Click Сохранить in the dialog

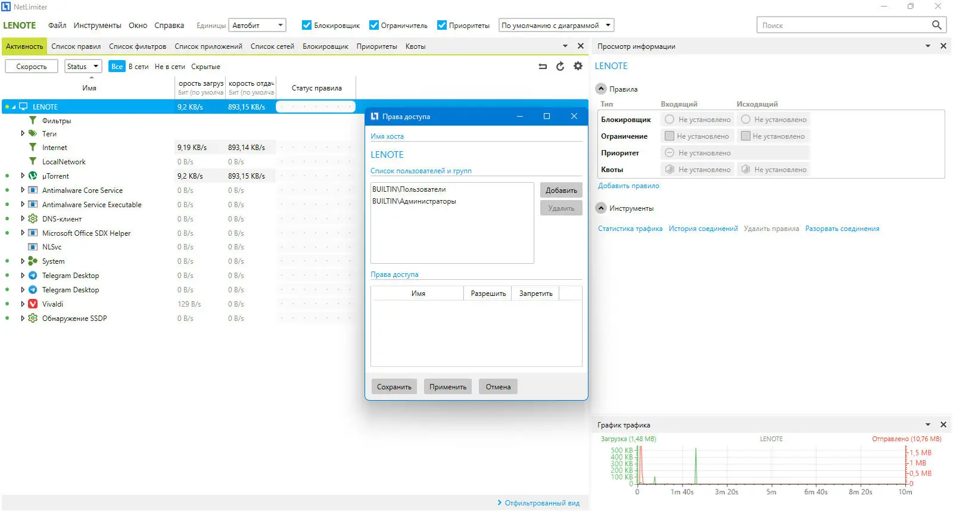coord(394,386)
